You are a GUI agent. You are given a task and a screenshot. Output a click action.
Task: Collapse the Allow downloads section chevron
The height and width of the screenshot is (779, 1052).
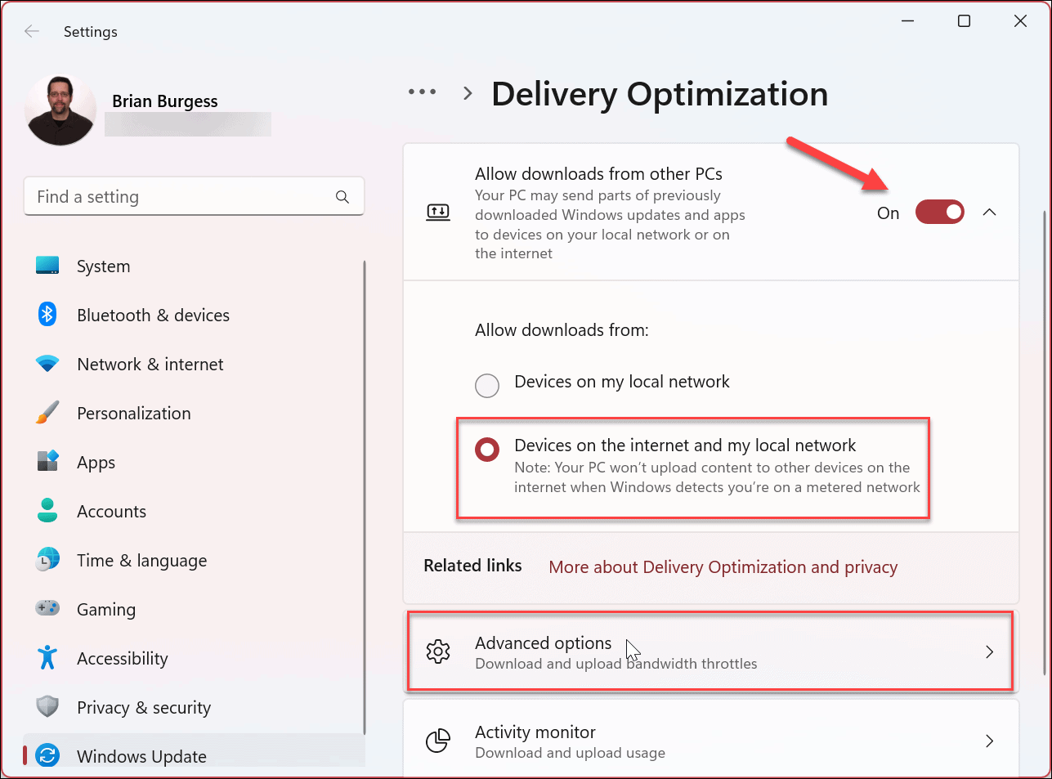point(989,213)
